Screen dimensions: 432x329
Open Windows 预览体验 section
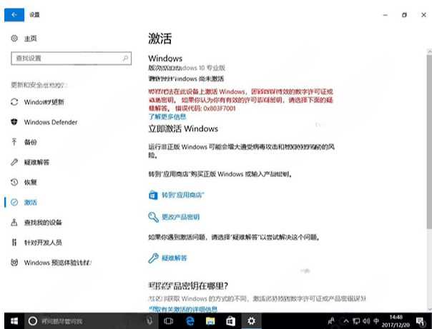click(58, 263)
